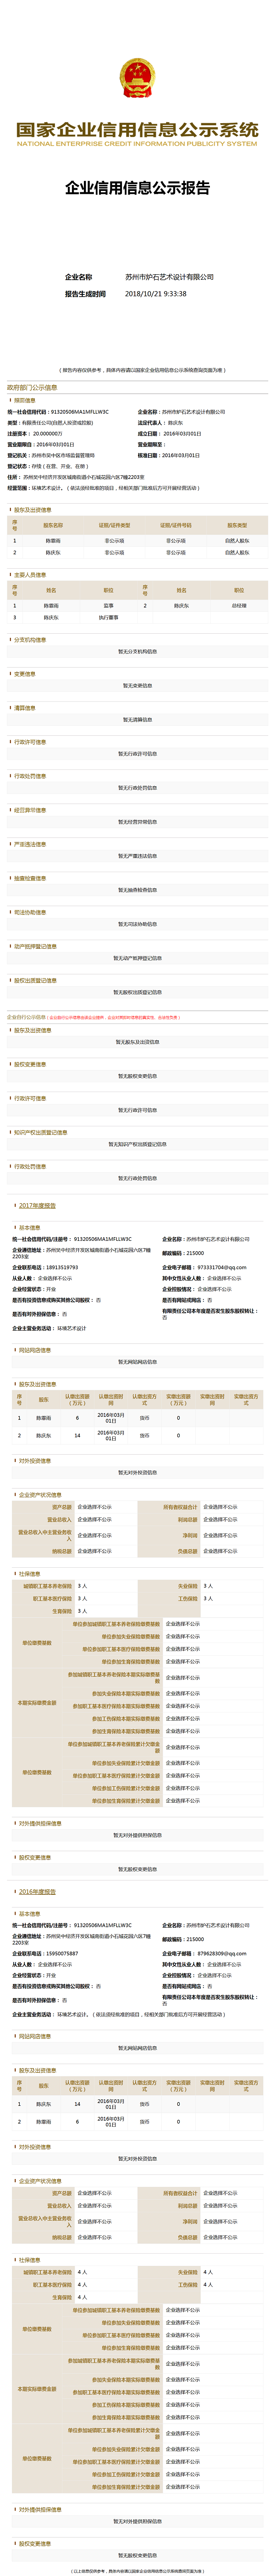
Task: Click the 暂无经营异常信息 notice
Action: [138, 822]
